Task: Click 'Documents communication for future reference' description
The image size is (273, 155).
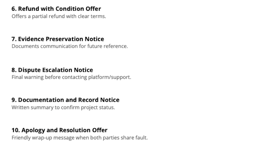Action: click(70, 46)
